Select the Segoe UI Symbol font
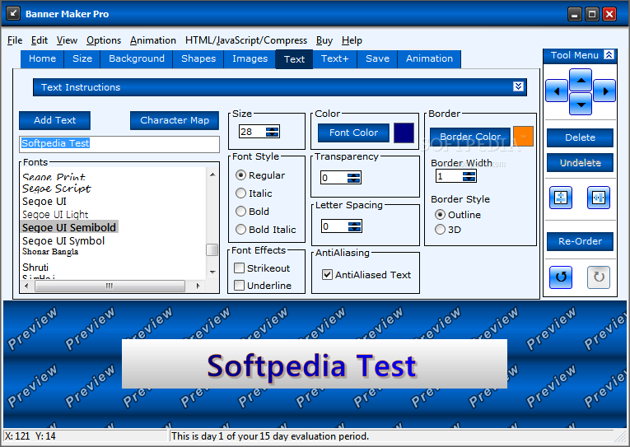630x447 pixels. (x=63, y=241)
